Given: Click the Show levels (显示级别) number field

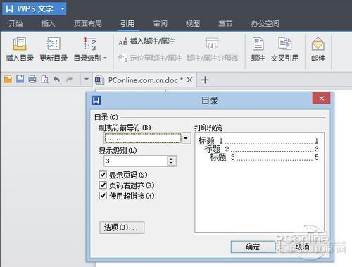Looking at the screenshot, I should click(x=136, y=161).
